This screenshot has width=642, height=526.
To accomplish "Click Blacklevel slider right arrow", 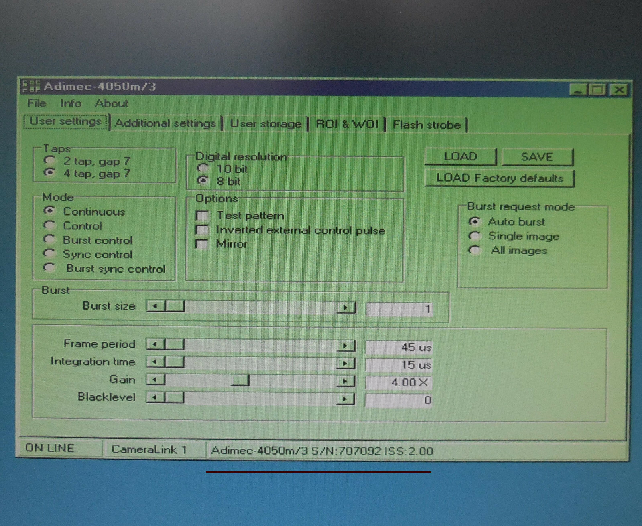I will click(x=345, y=399).
